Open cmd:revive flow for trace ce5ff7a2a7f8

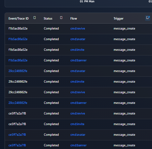pos(78,113)
